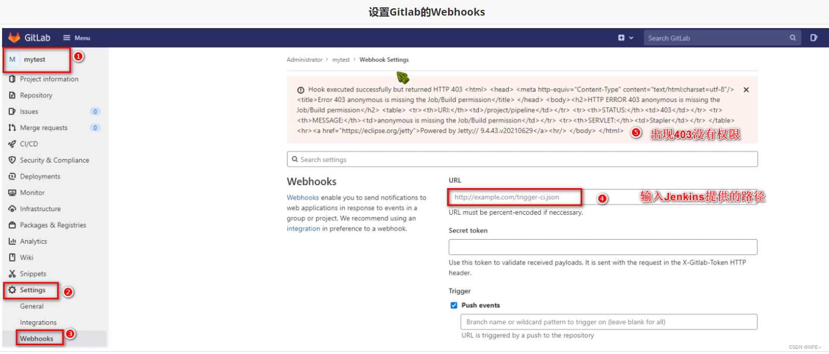
Task: Click Packages & Registries icon
Action: click(12, 225)
